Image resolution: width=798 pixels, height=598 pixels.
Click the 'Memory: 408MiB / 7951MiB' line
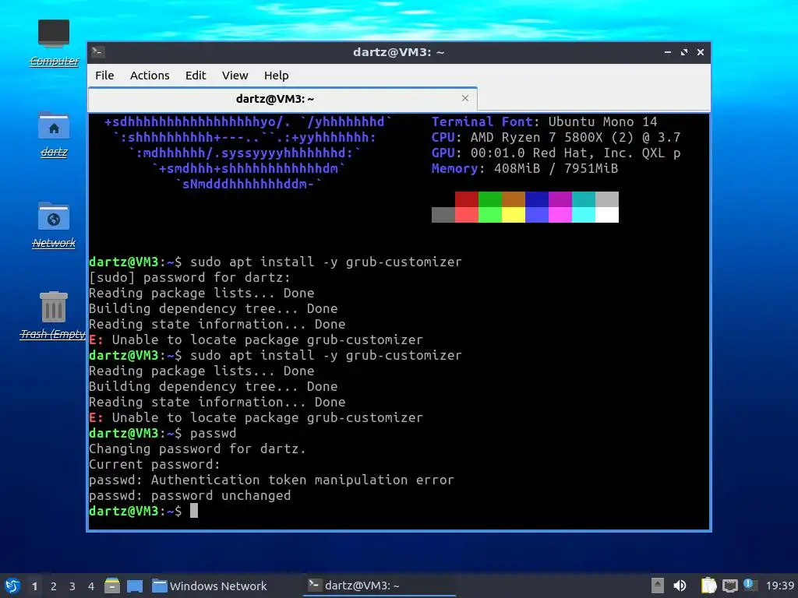pyautogui.click(x=524, y=169)
